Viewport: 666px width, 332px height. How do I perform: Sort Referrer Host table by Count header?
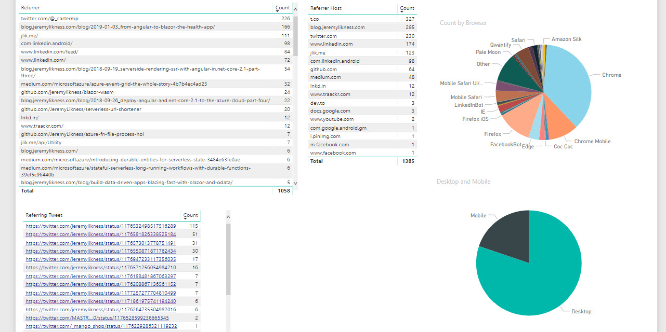point(407,8)
